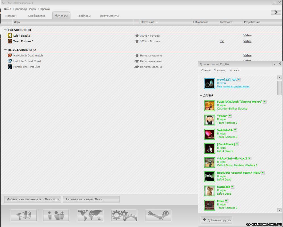Sort by Разработчик column header

(263, 22)
